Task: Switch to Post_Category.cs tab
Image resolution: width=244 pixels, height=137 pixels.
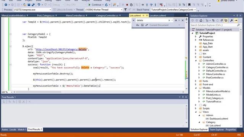Action: point(46,16)
